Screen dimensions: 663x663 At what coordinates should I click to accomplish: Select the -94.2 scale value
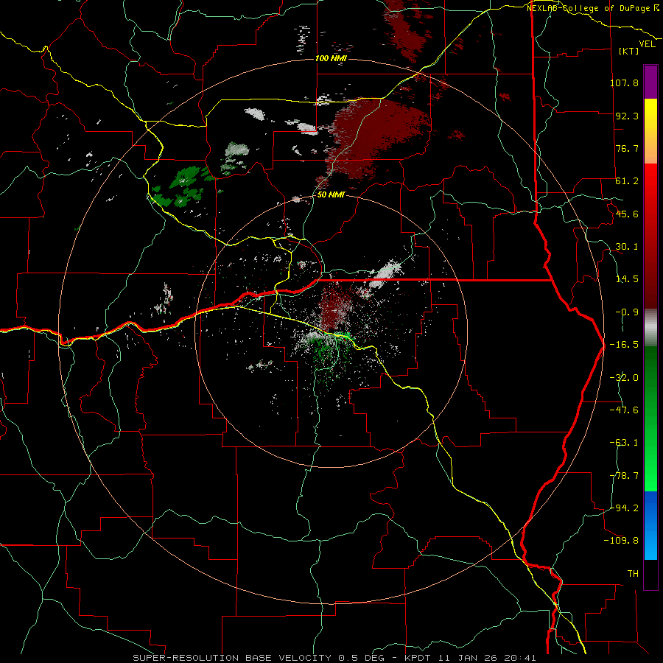pos(624,508)
